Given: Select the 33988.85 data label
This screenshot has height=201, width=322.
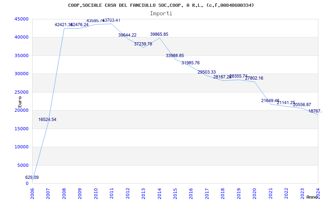Looking at the screenshot, I should [x=175, y=55].
